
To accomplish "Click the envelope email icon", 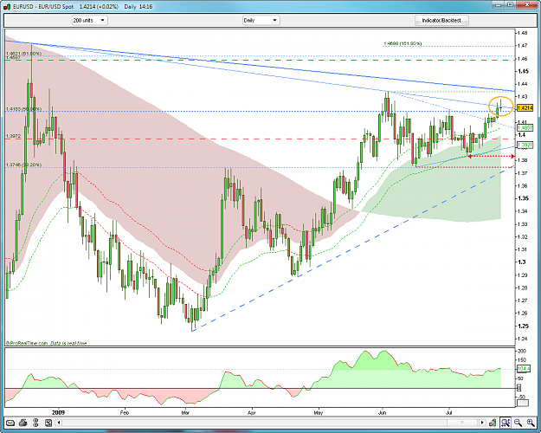I will (x=10, y=423).
